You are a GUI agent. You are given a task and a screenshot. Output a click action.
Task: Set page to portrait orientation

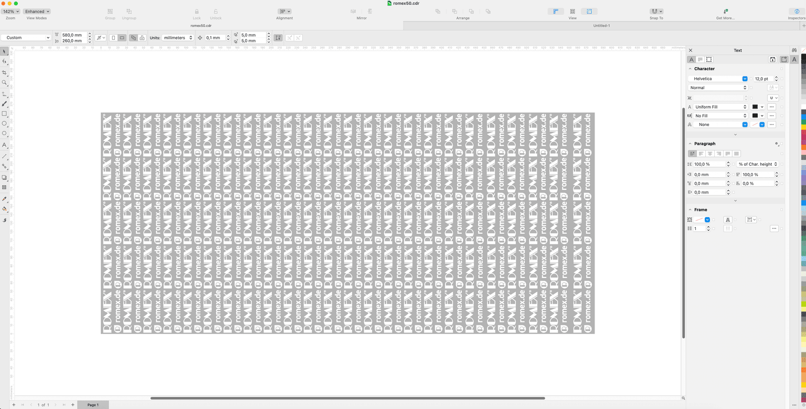pos(113,38)
